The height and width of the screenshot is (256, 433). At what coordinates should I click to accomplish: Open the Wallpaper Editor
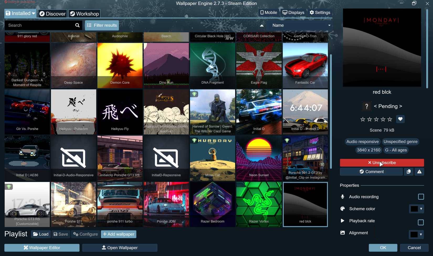[41, 247]
